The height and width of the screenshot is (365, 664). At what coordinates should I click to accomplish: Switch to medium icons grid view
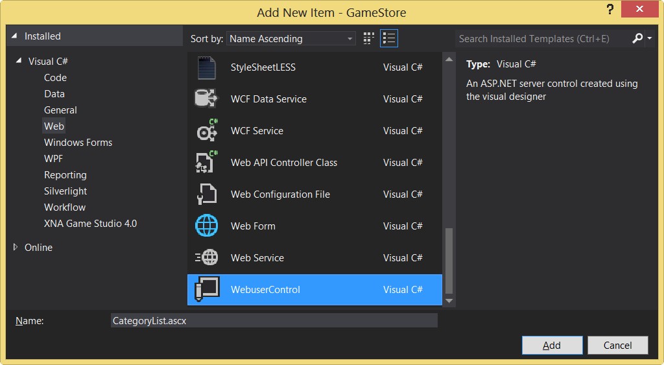pos(369,38)
